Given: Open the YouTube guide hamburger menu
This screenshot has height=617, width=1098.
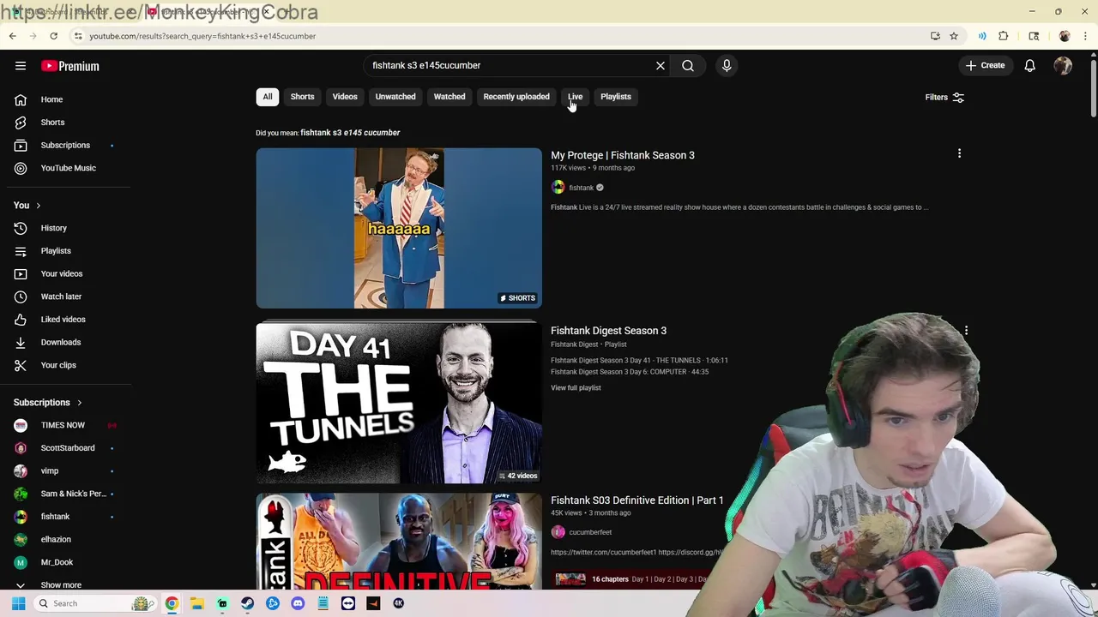Looking at the screenshot, I should 21,66.
